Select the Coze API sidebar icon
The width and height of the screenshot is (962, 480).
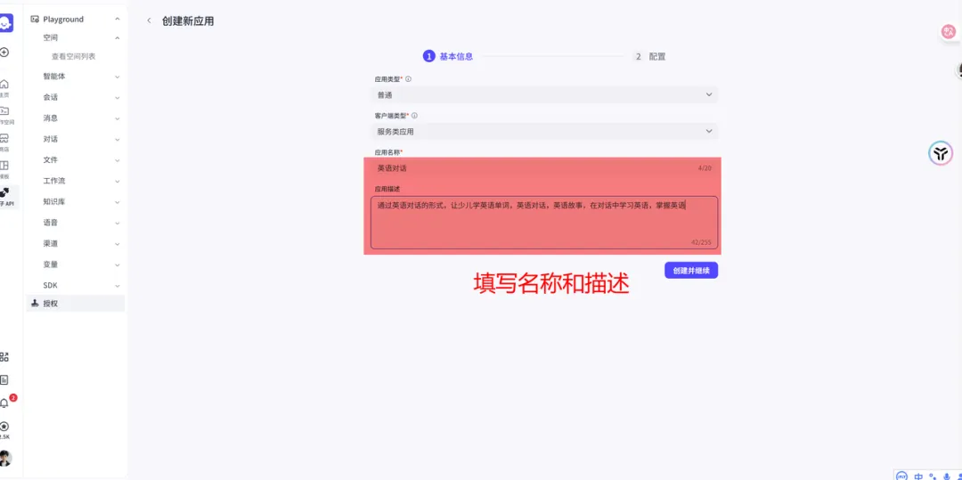point(5,192)
